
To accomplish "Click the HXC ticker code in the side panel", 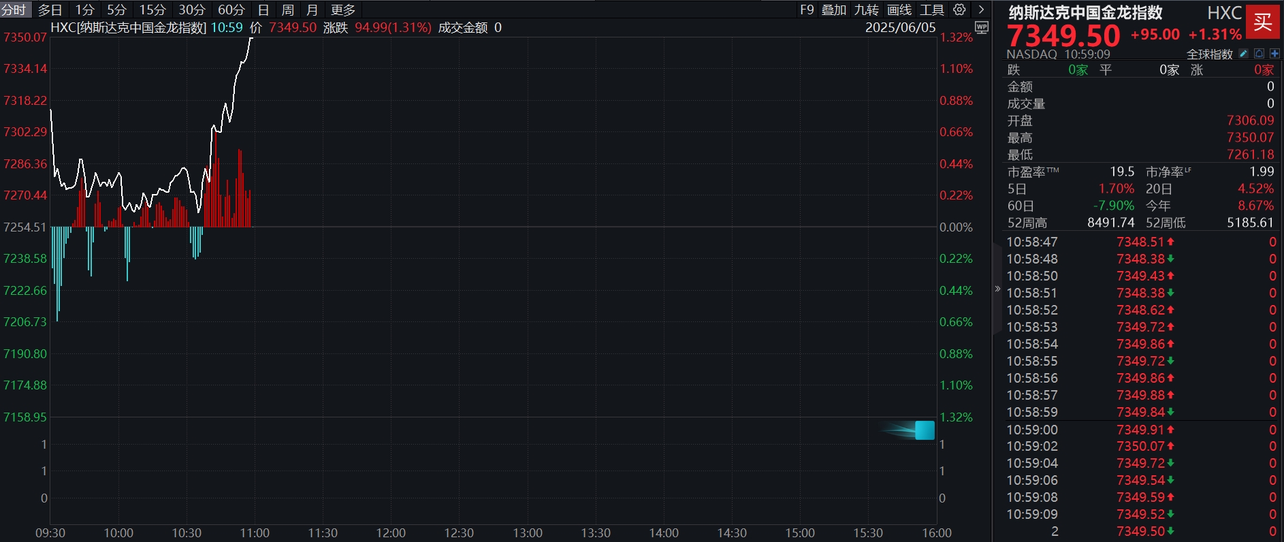I will 1225,12.
